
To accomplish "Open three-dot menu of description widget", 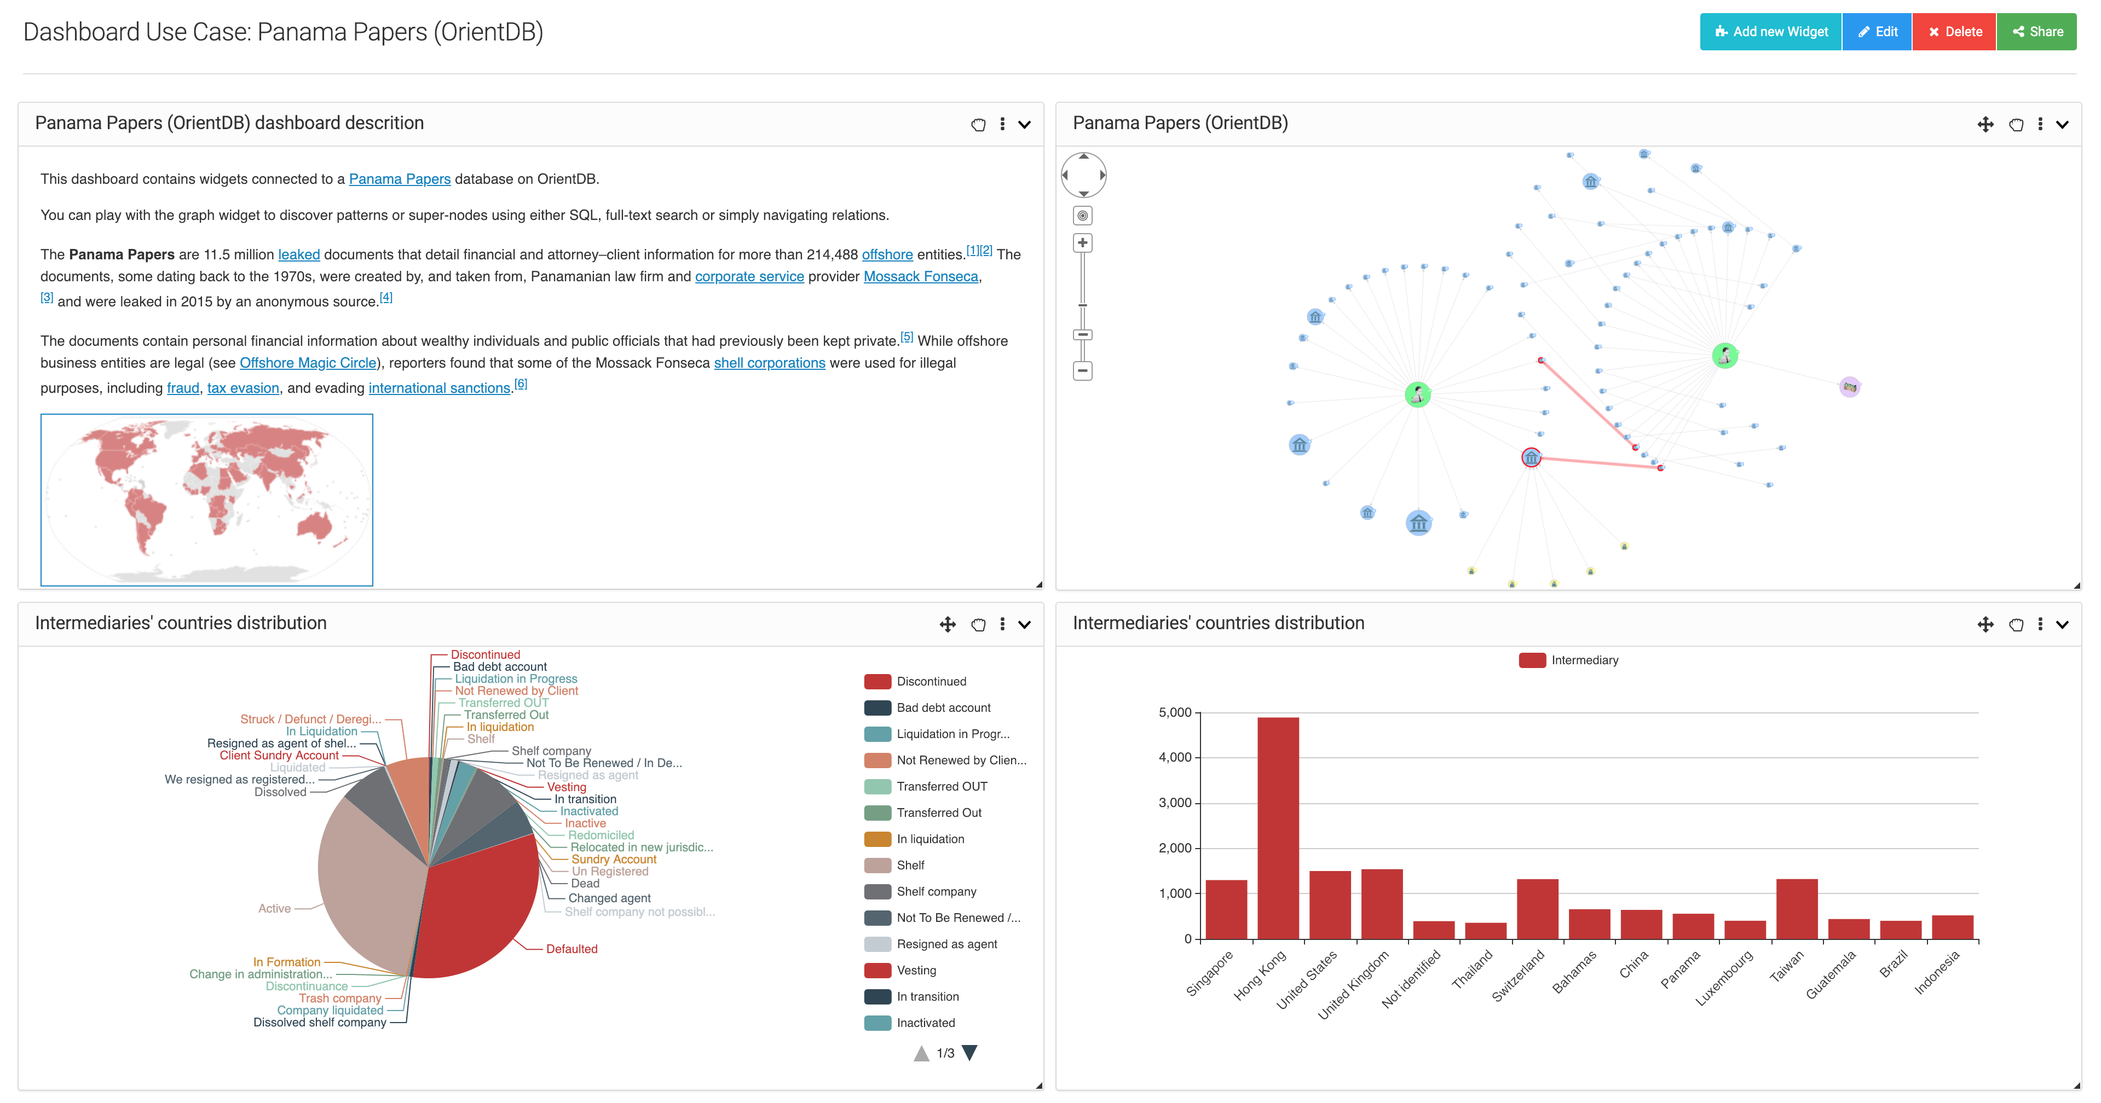I will [1002, 124].
